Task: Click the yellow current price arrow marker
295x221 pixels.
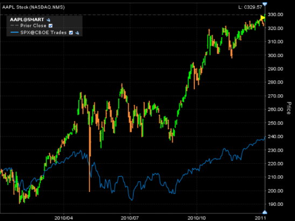Action: tap(263, 18)
